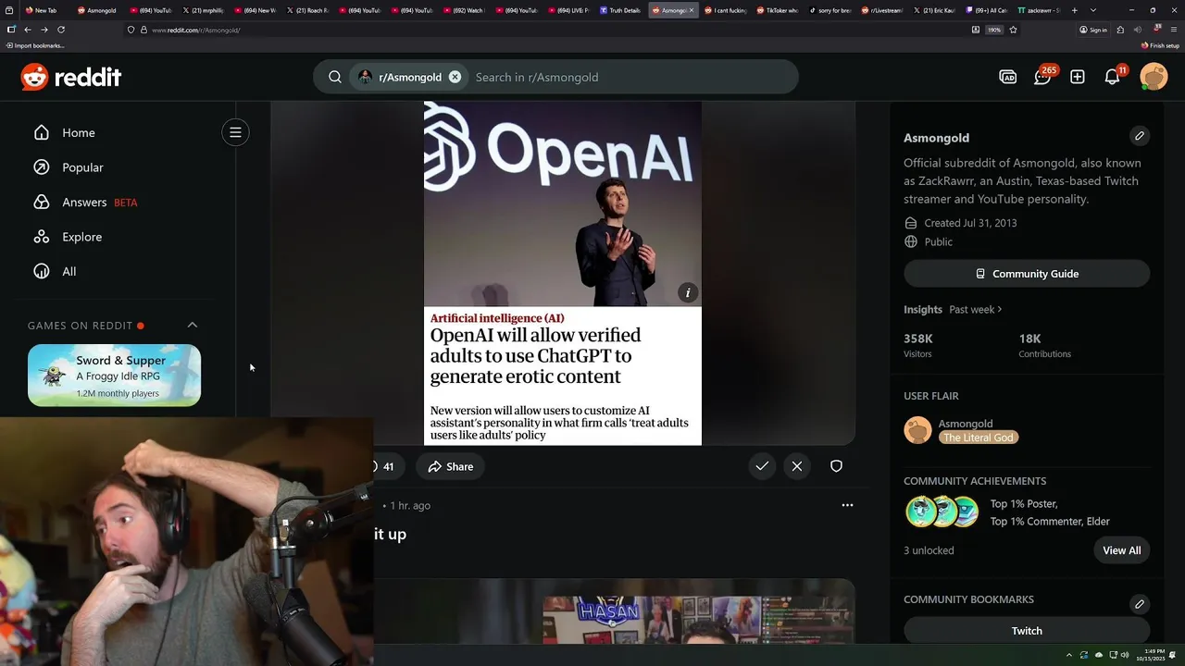Open the volume icon in system tray
This screenshot has width=1185, height=666.
(1126, 655)
